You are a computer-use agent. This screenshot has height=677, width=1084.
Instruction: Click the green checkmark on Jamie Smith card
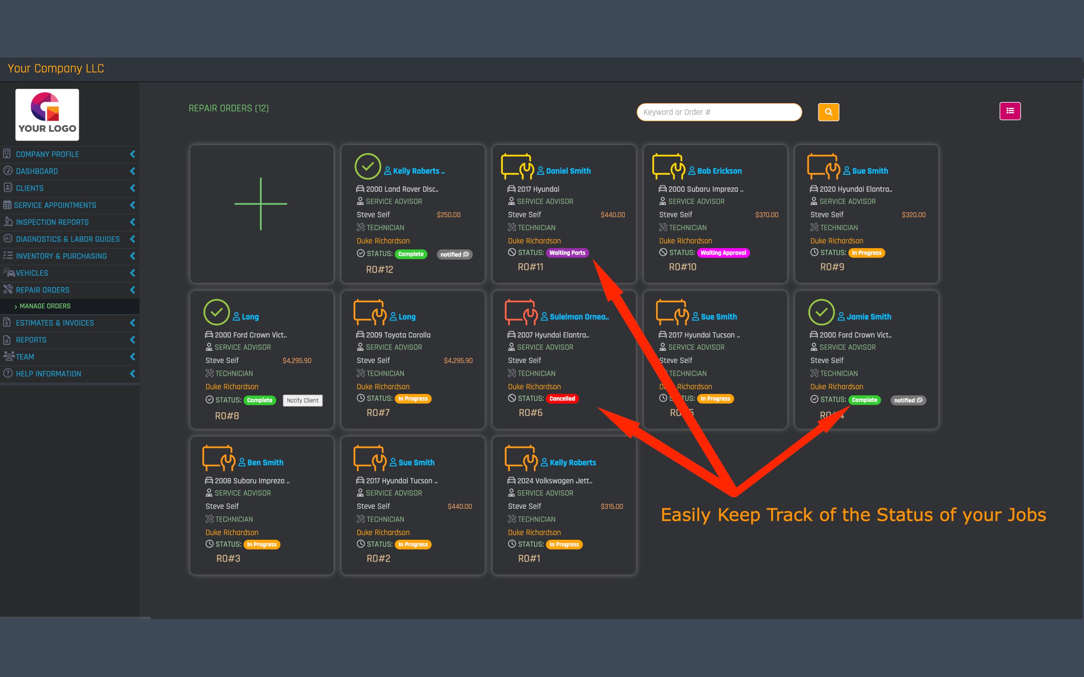(821, 312)
